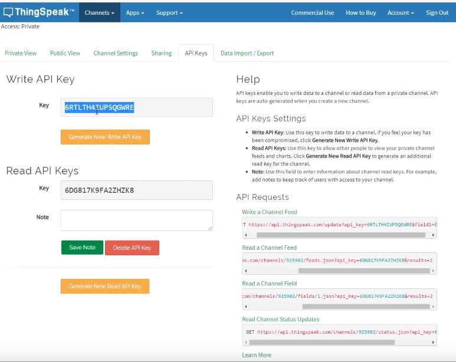Click the Write a Channel Feed URL text
The width and height of the screenshot is (456, 362).
click(x=339, y=225)
